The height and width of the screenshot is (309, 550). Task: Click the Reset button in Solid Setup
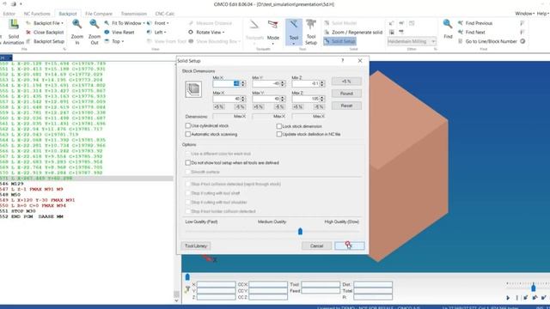[346, 106]
